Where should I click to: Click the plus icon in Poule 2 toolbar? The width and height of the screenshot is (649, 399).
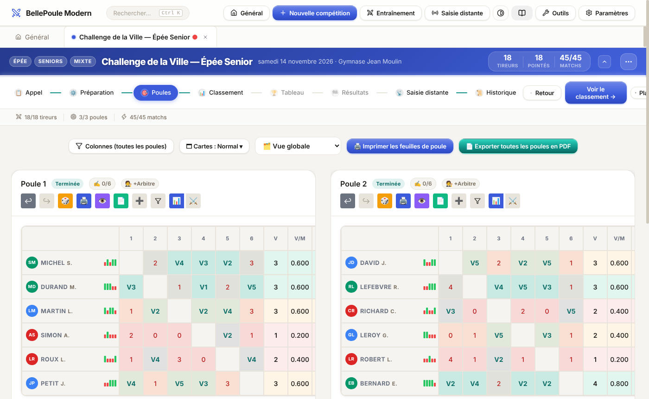point(459,201)
